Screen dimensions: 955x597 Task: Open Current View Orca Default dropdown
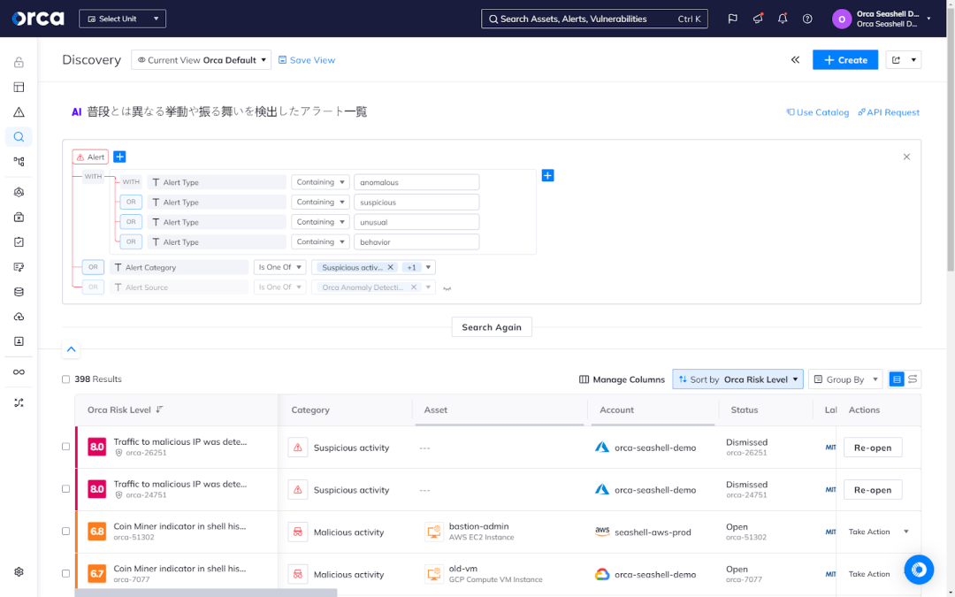[201, 60]
